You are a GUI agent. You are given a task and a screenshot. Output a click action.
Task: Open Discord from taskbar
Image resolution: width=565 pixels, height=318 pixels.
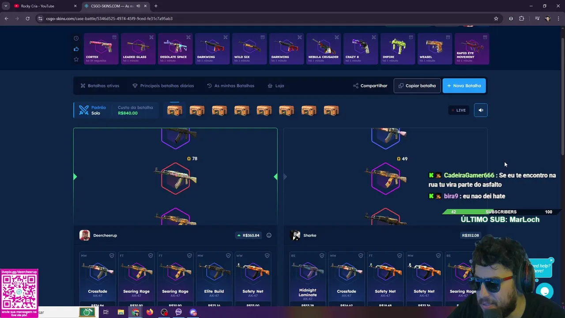(193, 312)
